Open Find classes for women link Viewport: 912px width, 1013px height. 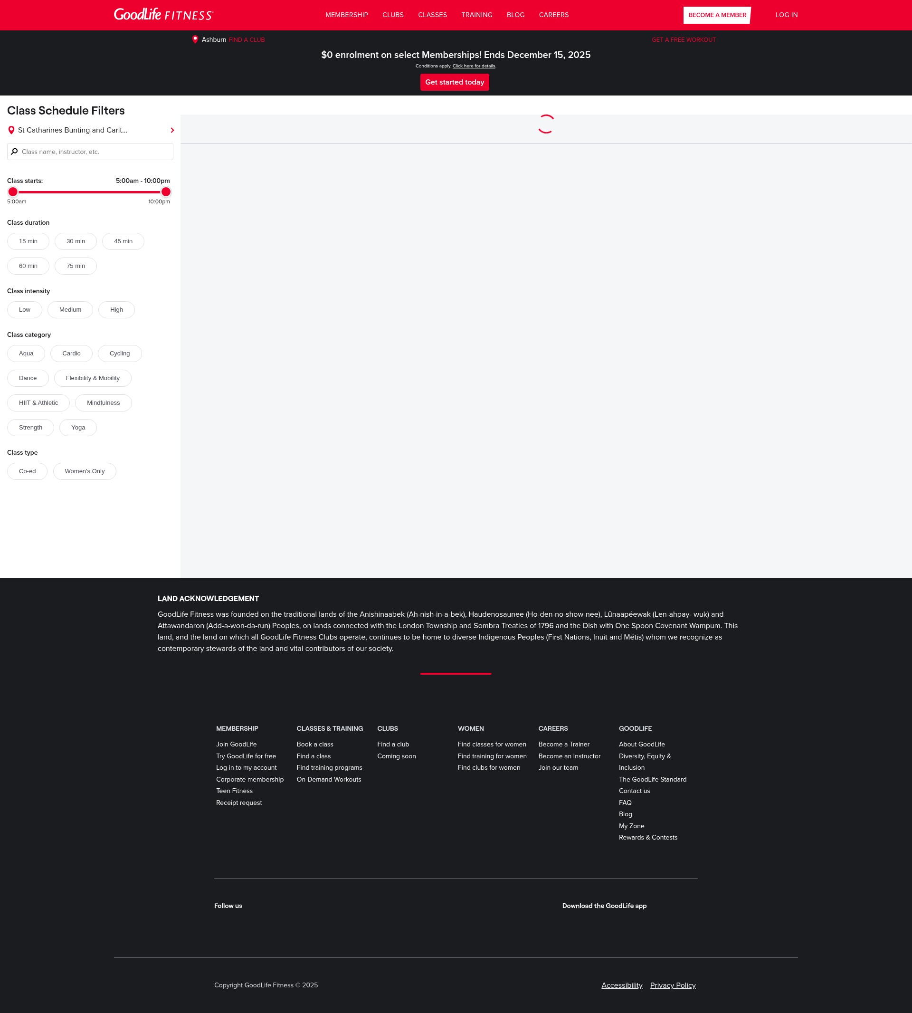pos(492,745)
